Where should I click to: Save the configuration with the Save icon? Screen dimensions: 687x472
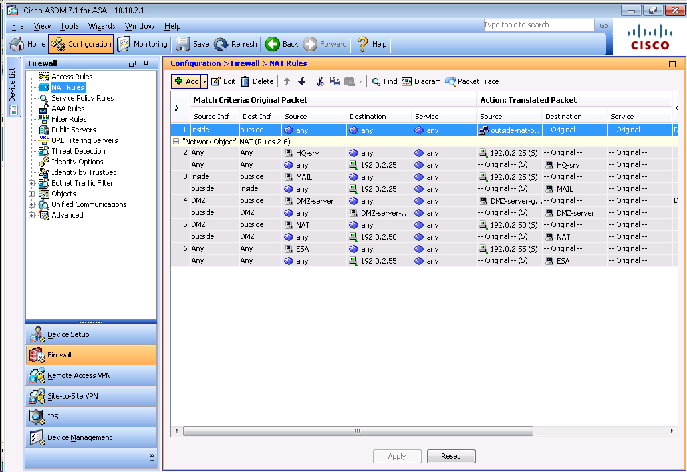coord(192,44)
